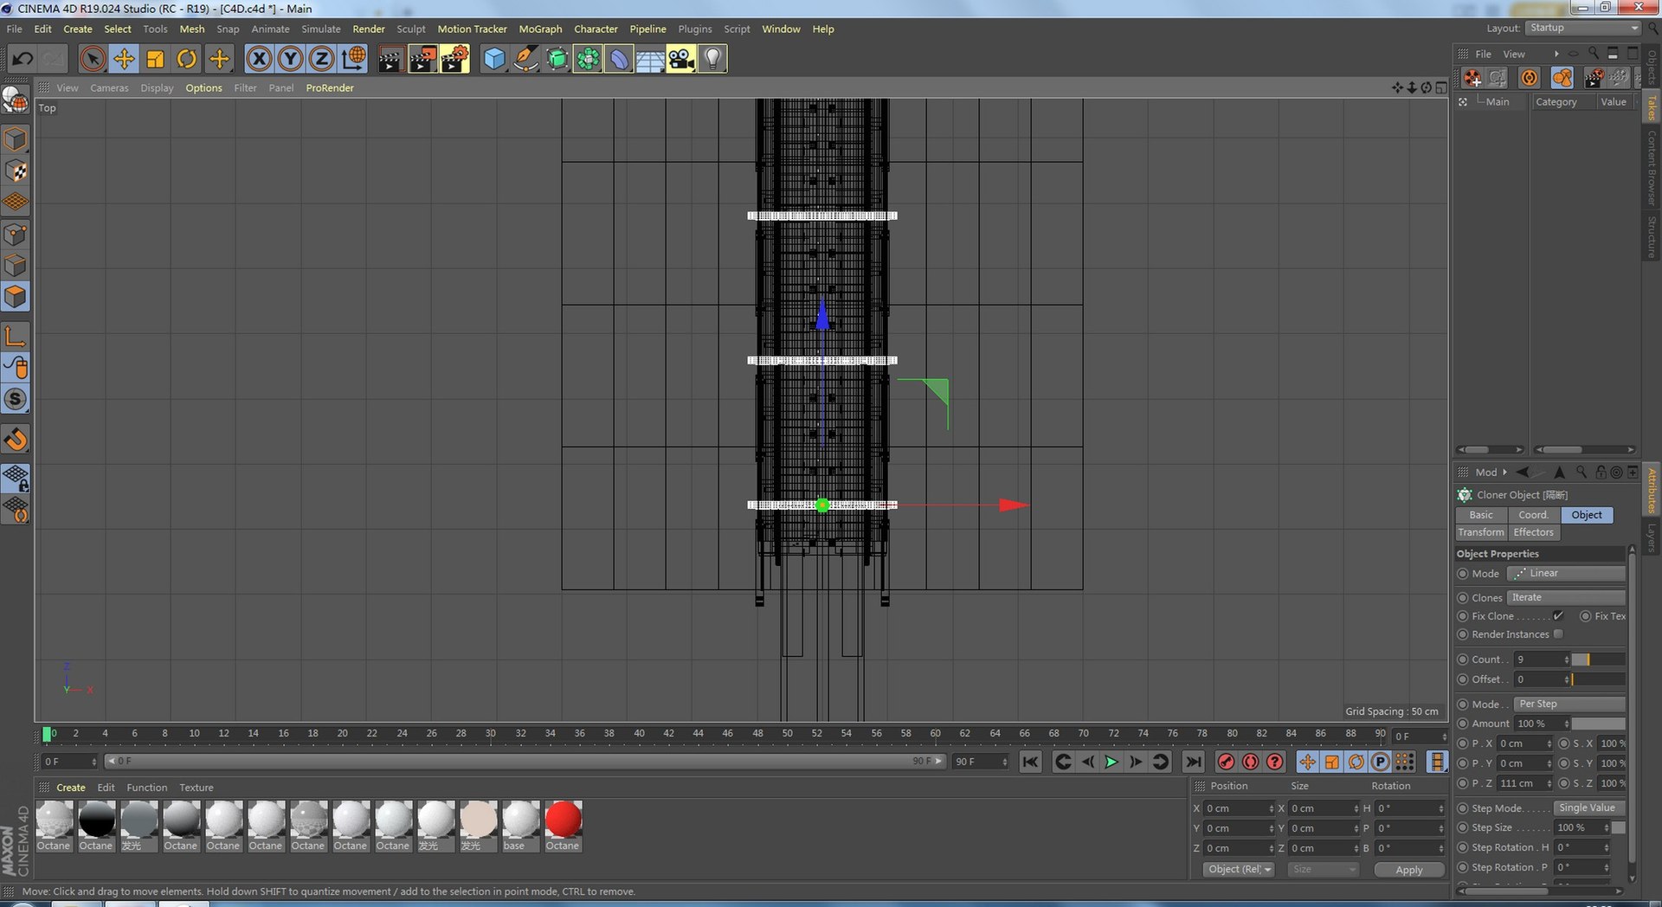Image resolution: width=1662 pixels, height=907 pixels.
Task: Open the MoGraph menu
Action: pyautogui.click(x=540, y=29)
